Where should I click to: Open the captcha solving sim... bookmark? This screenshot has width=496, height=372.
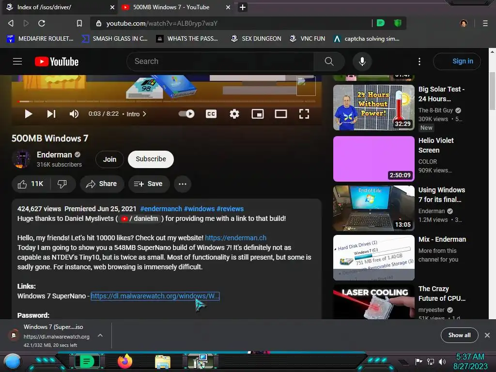(367, 39)
